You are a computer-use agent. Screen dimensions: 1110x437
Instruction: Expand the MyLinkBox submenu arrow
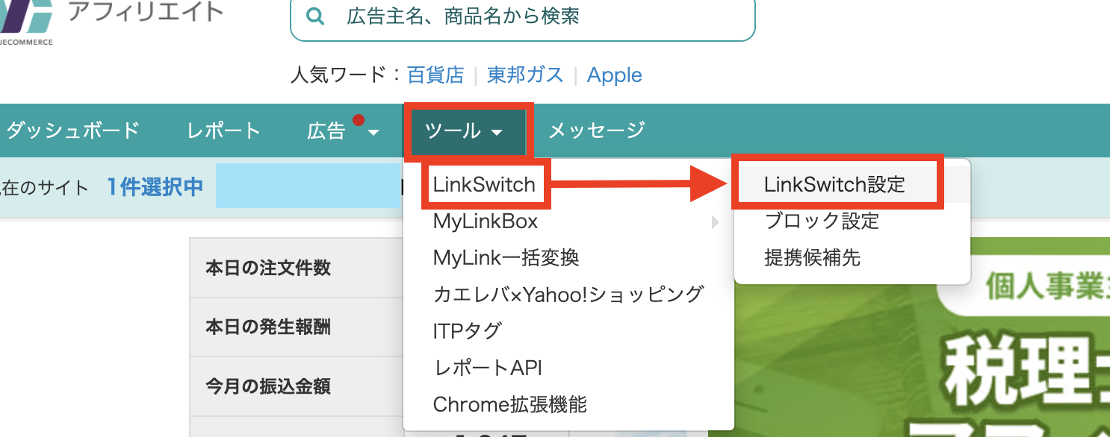pyautogui.click(x=715, y=221)
